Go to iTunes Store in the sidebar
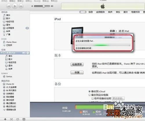 point(10,42)
